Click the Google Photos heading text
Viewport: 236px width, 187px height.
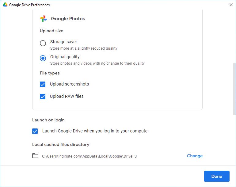coord(68,19)
